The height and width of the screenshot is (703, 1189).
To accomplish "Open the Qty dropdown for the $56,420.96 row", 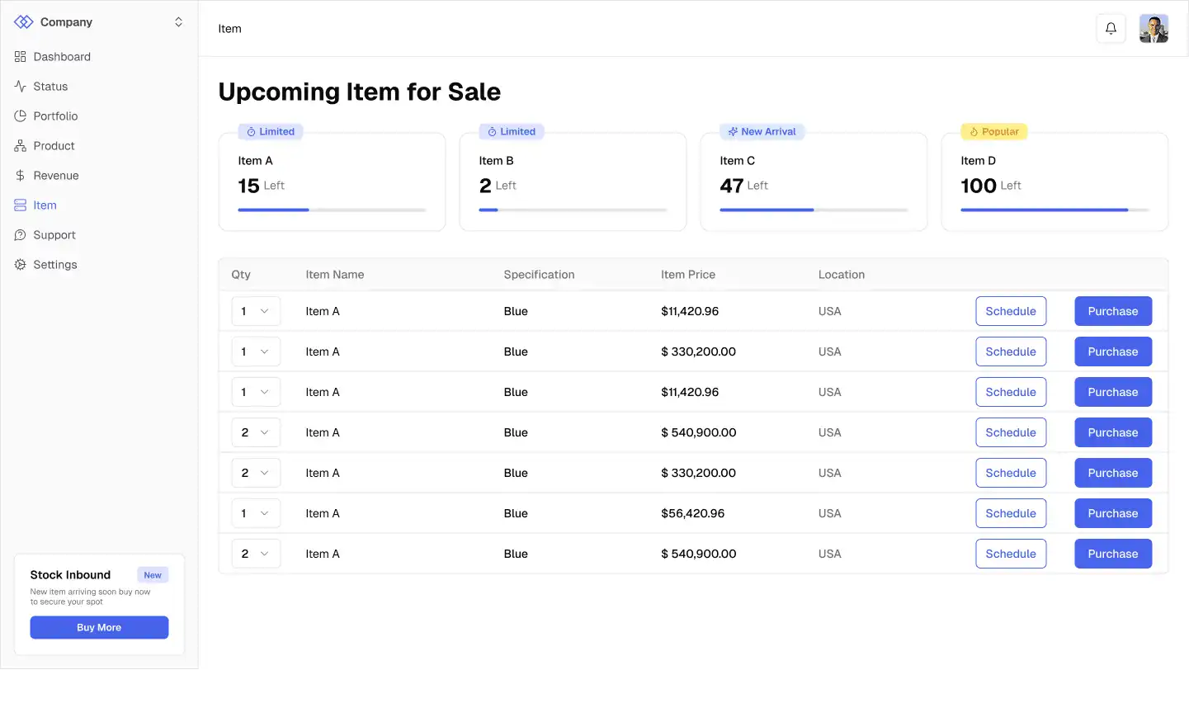I will [256, 513].
